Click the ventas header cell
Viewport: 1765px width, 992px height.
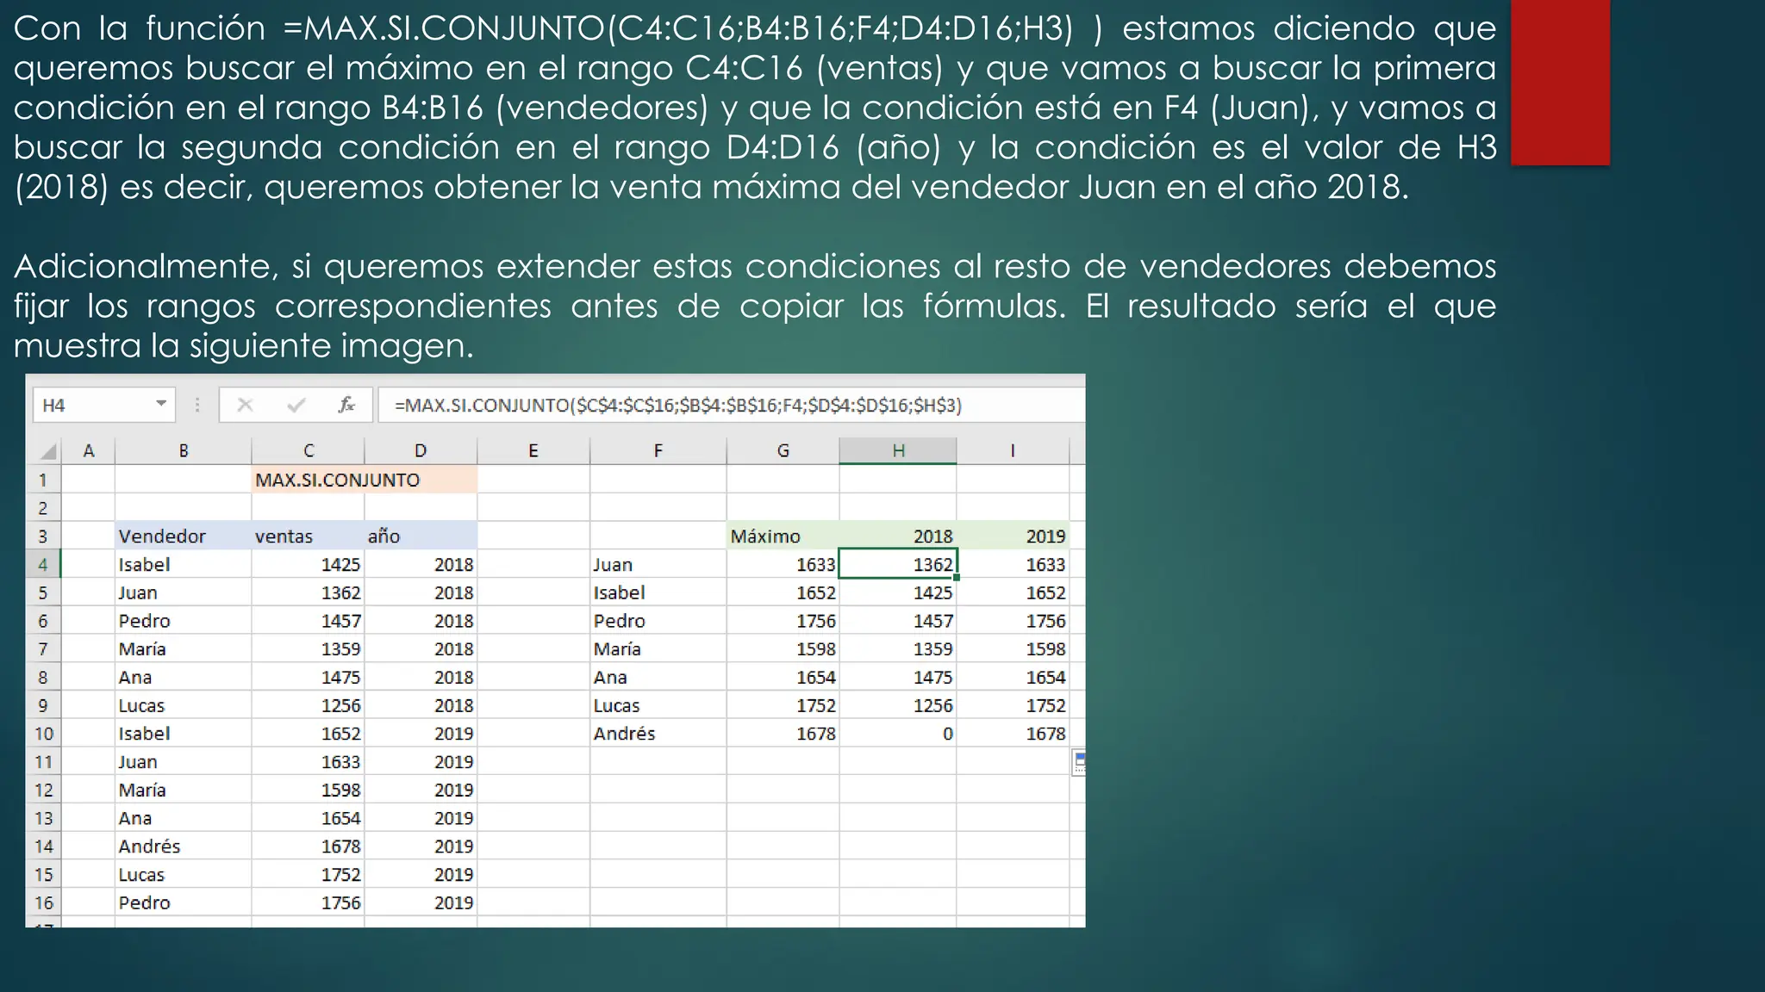(309, 536)
